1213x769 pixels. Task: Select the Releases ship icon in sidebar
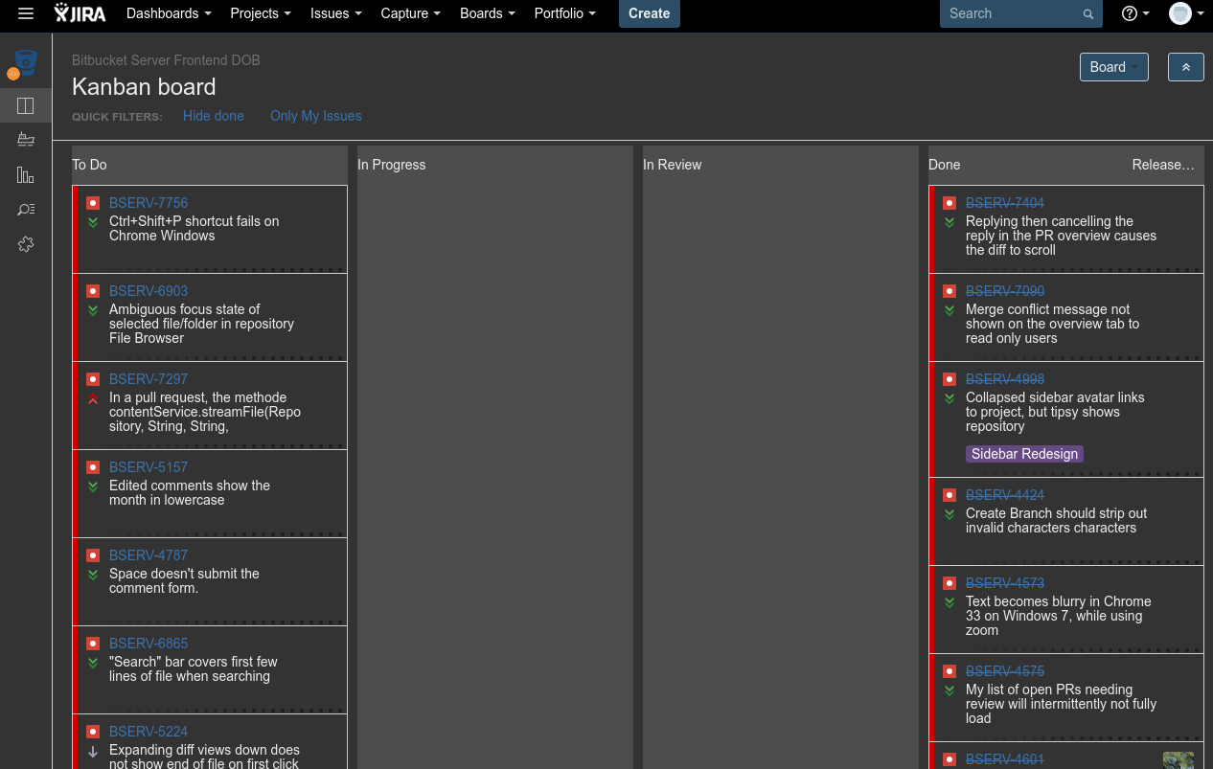click(26, 140)
